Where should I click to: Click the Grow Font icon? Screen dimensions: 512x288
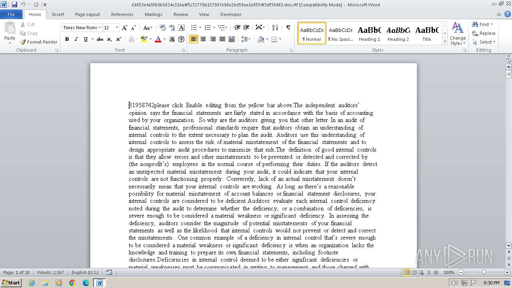[125, 28]
